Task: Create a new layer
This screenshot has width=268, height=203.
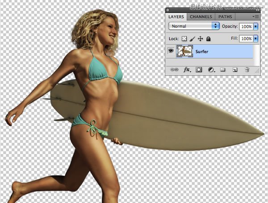Action: (235, 70)
